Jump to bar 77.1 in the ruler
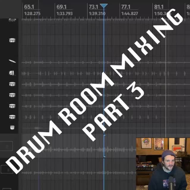 click(126, 7)
